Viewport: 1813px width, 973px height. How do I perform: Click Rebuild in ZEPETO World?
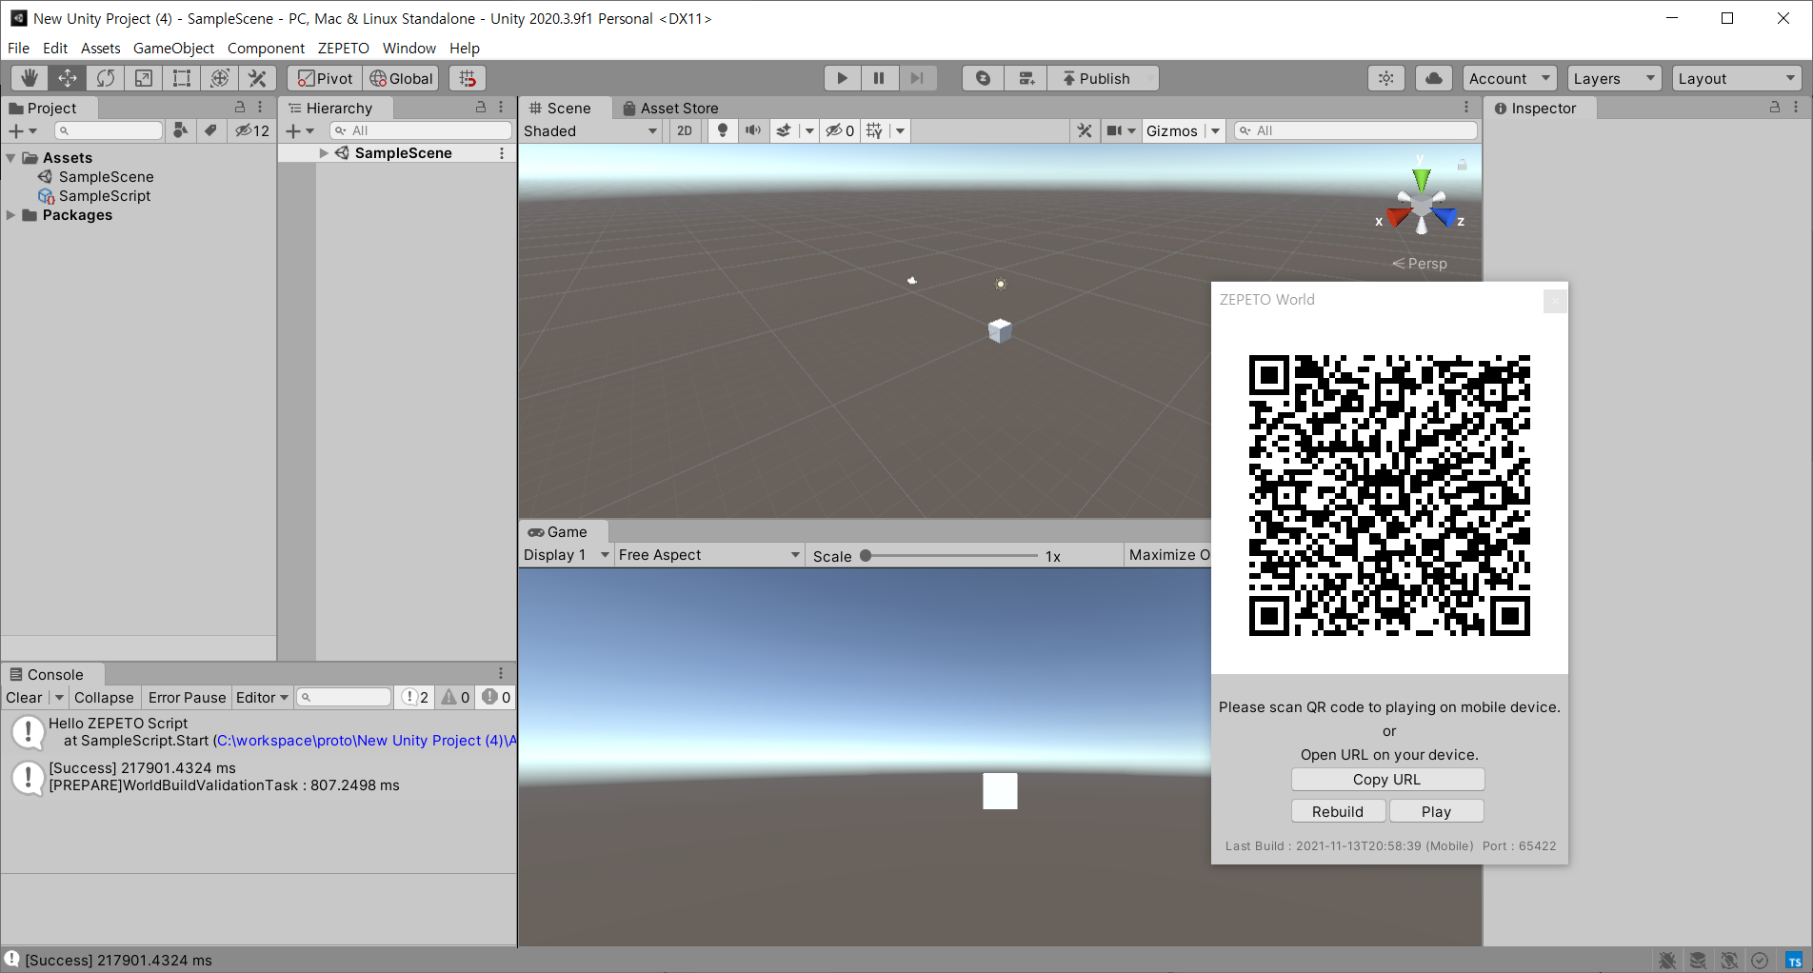[x=1338, y=811]
